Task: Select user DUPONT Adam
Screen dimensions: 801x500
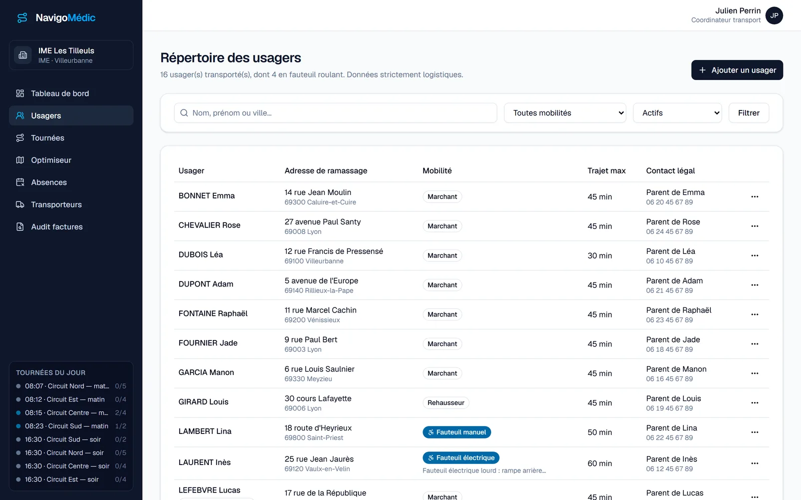Action: click(x=206, y=284)
